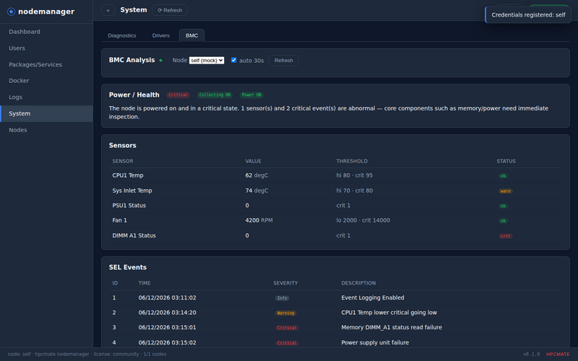Select the Sys Inlet Temp sensor
Screen dimensions: 578x361
[x=132, y=191]
